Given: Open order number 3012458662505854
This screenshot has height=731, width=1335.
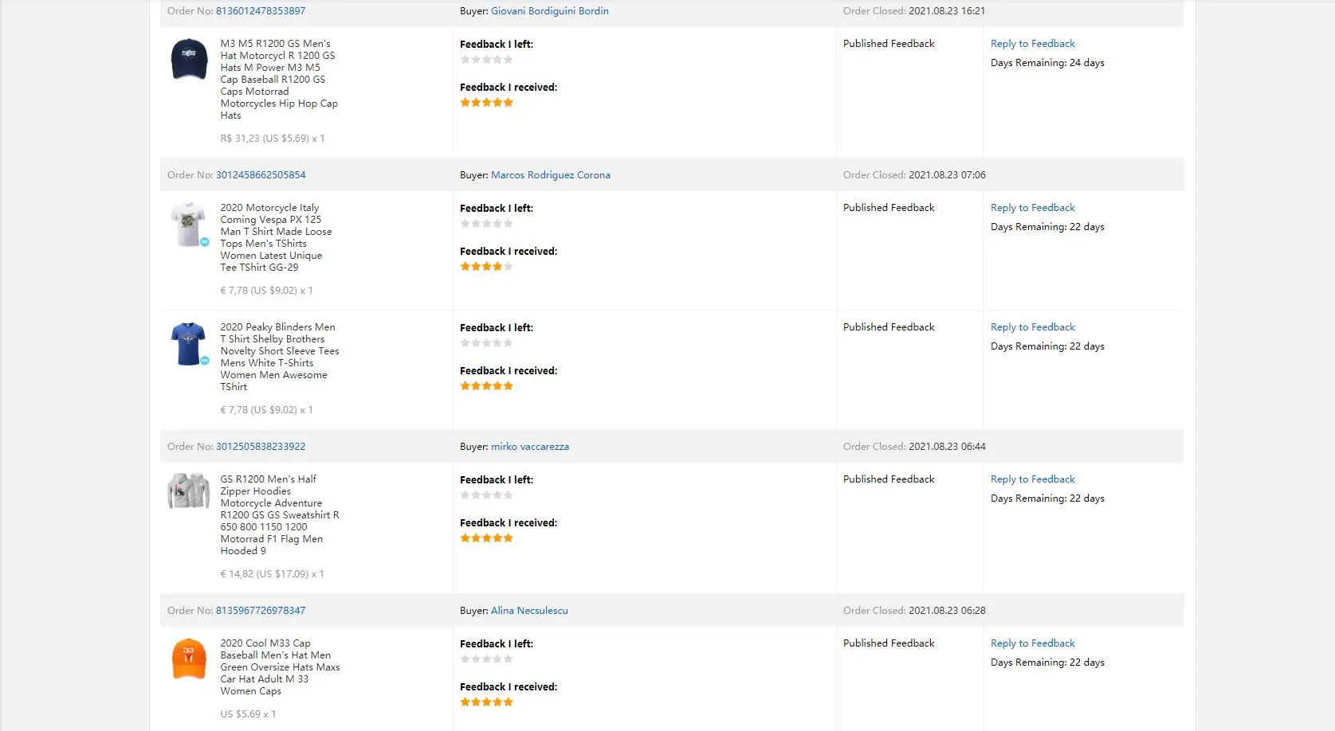Looking at the screenshot, I should 261,175.
